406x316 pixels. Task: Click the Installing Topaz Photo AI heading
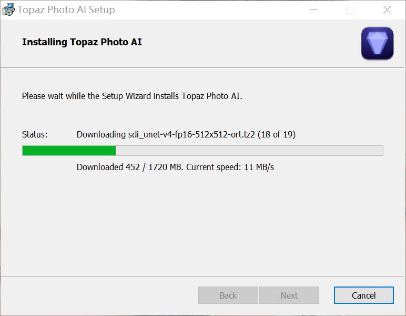click(x=82, y=42)
